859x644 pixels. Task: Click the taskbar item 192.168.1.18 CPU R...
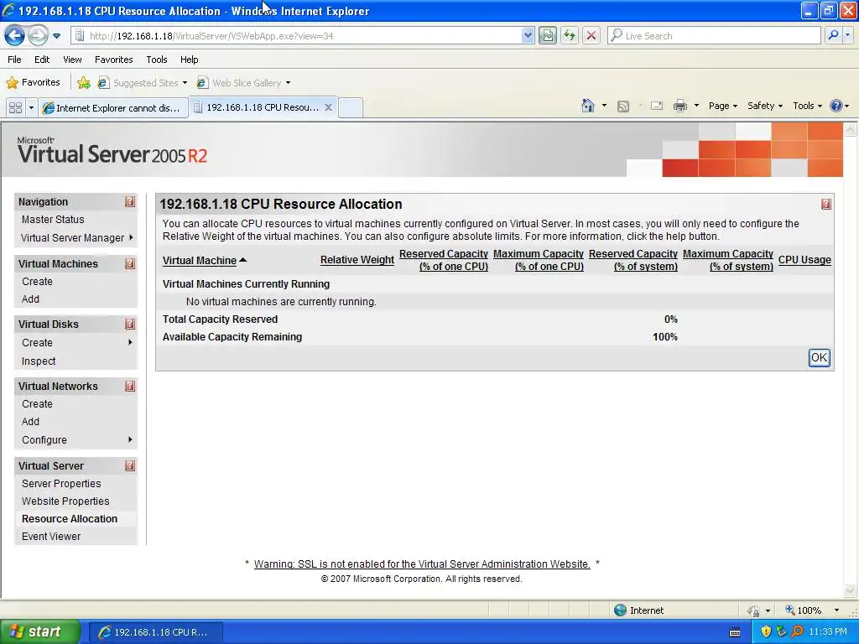(x=155, y=632)
